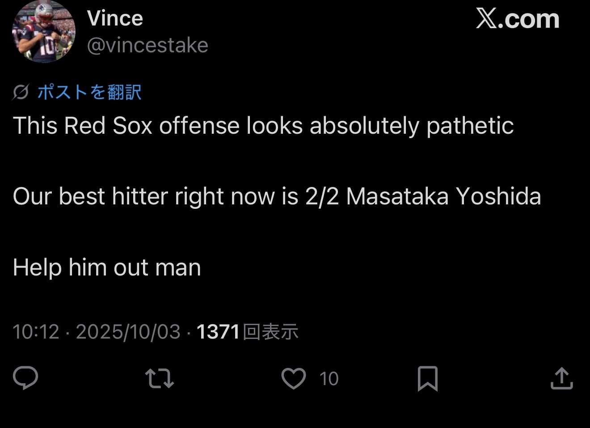
Task: Click the 2025/10/03 post date
Action: click(128, 332)
